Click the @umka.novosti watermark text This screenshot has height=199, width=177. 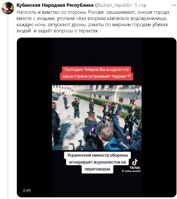tap(131, 171)
